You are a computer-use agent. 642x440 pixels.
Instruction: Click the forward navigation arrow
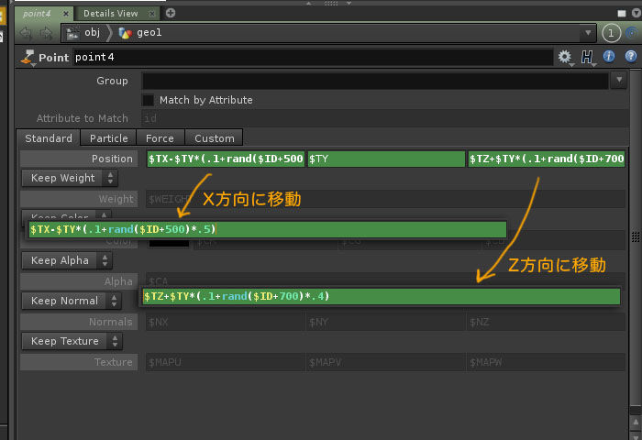[46, 33]
